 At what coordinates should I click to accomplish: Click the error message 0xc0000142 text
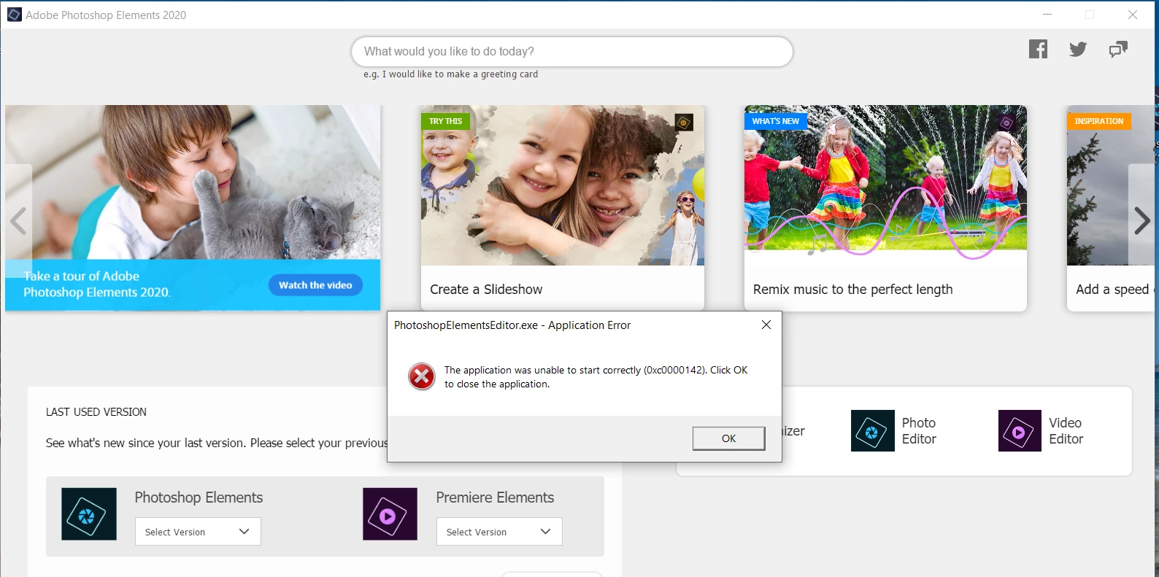click(x=596, y=377)
